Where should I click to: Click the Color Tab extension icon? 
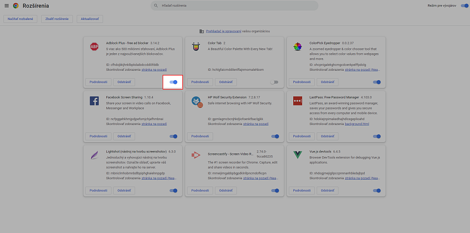196,47
